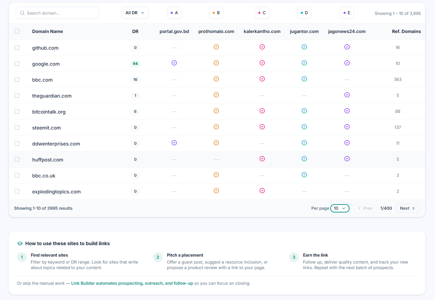Screen dimensions: 435x300
Task: Check the ddwenterprises.com row checkbox
Action: click(x=17, y=143)
